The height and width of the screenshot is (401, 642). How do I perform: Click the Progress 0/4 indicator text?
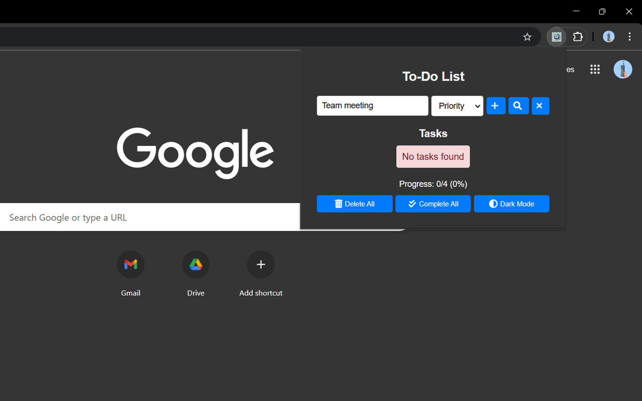(x=433, y=184)
